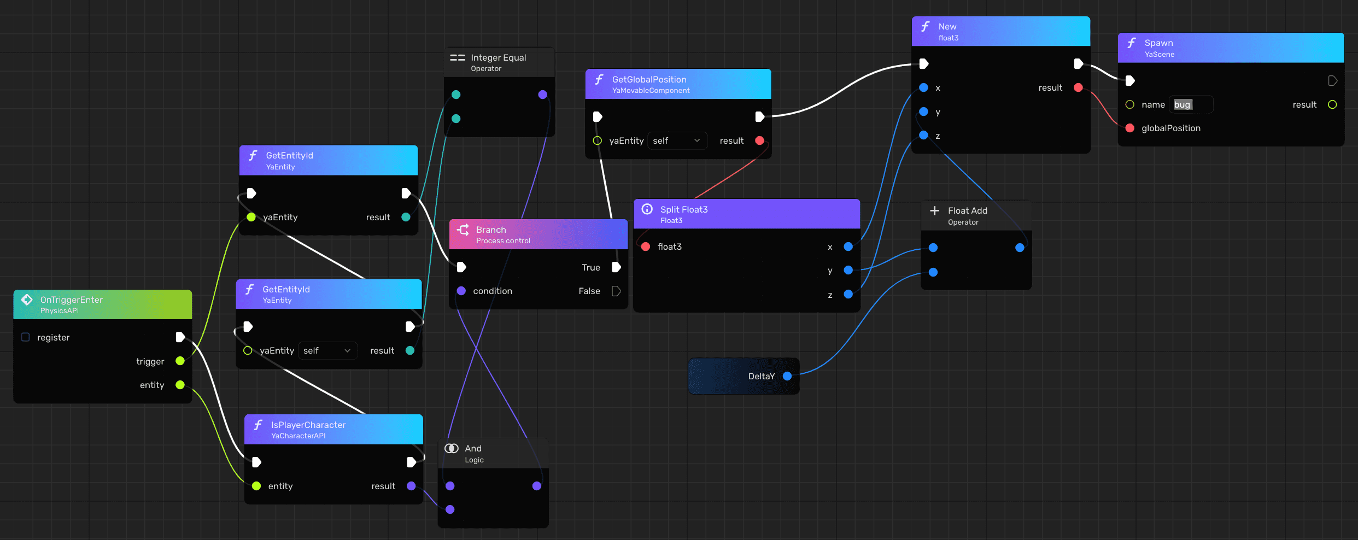1358x540 pixels.
Task: Click the Branch True execution output pin
Action: 616,267
